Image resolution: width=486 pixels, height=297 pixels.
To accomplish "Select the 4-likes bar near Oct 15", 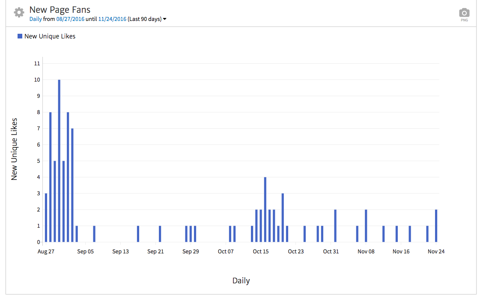I will click(x=265, y=209).
